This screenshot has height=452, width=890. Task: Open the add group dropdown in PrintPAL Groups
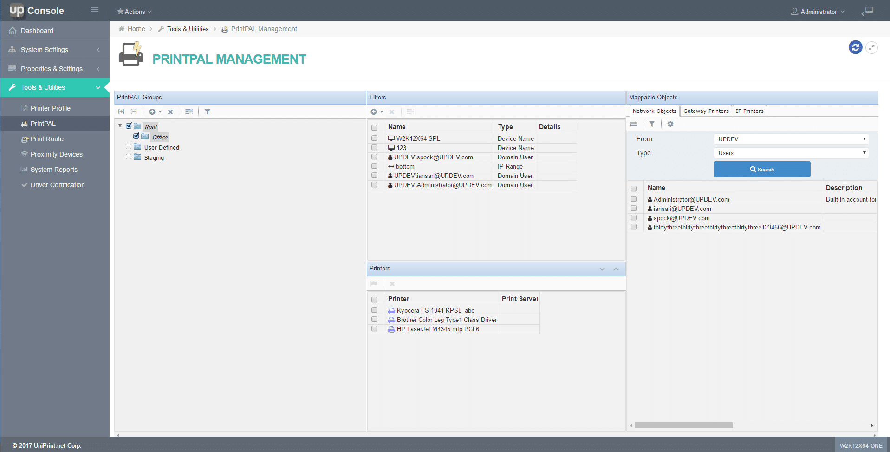click(x=155, y=112)
